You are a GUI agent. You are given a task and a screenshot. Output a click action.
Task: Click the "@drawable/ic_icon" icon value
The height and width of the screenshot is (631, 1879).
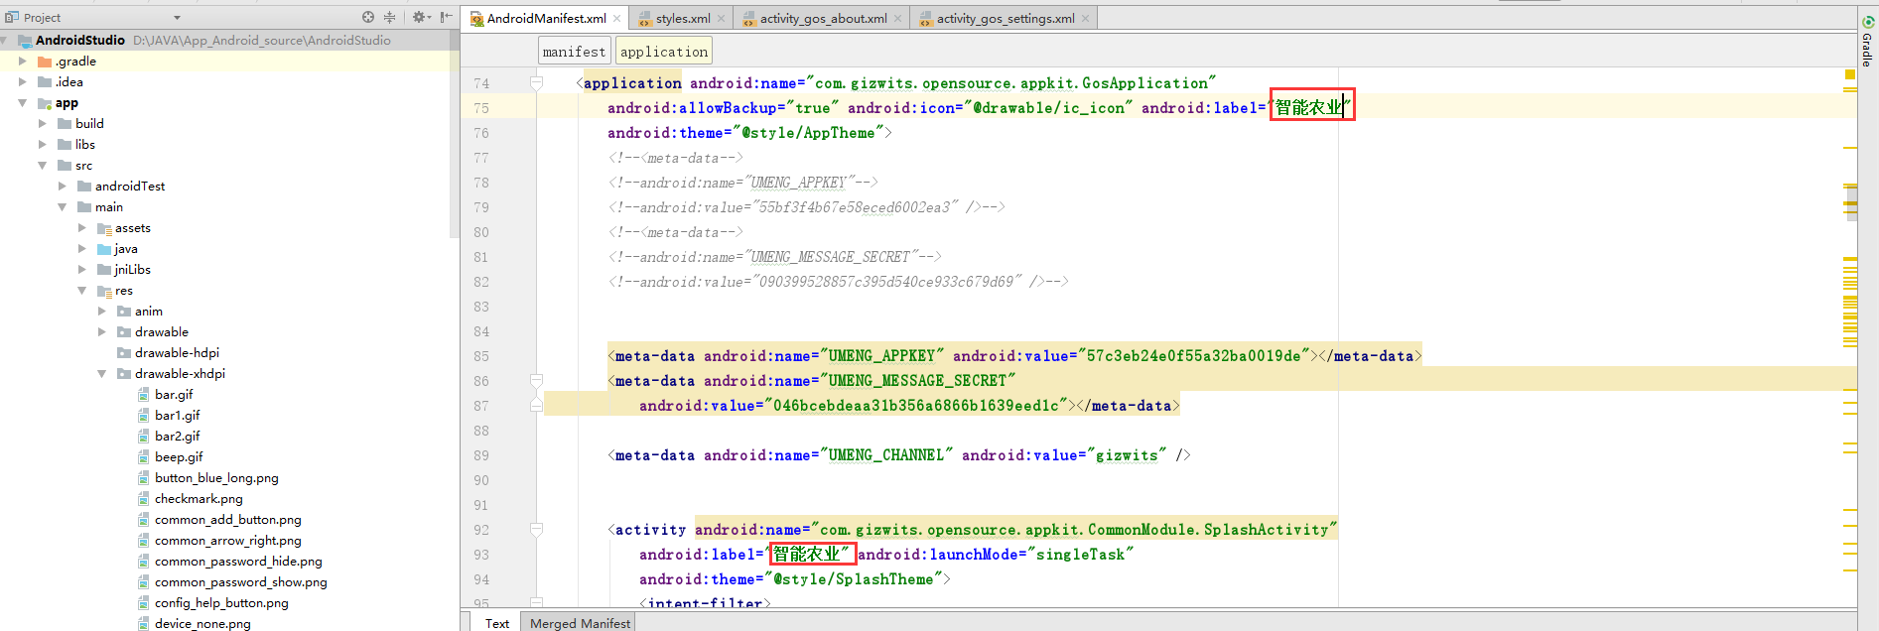tap(1049, 108)
